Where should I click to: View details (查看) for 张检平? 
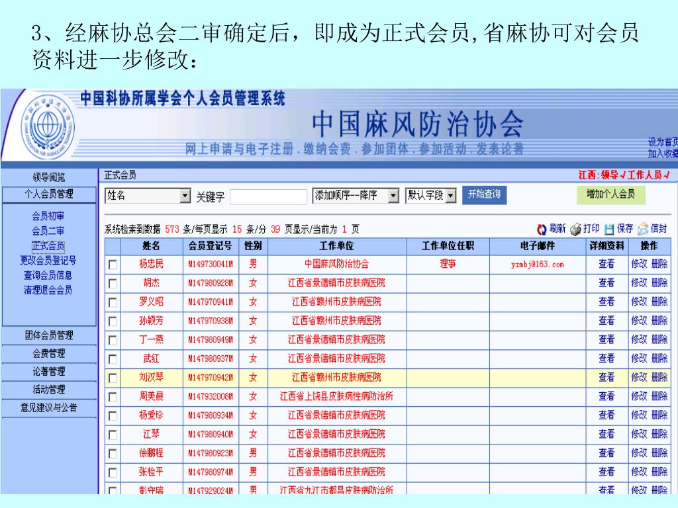606,472
